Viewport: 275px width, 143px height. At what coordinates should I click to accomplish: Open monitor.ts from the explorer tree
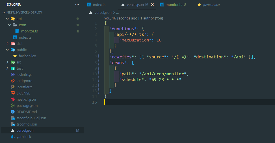point(29,31)
